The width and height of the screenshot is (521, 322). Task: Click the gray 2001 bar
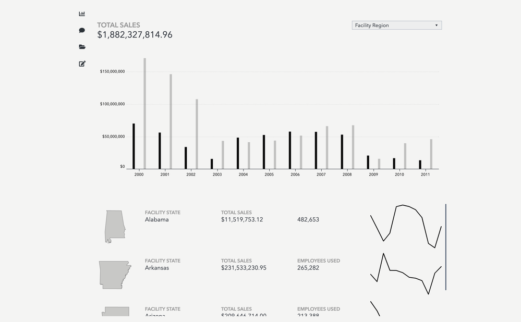point(171,121)
